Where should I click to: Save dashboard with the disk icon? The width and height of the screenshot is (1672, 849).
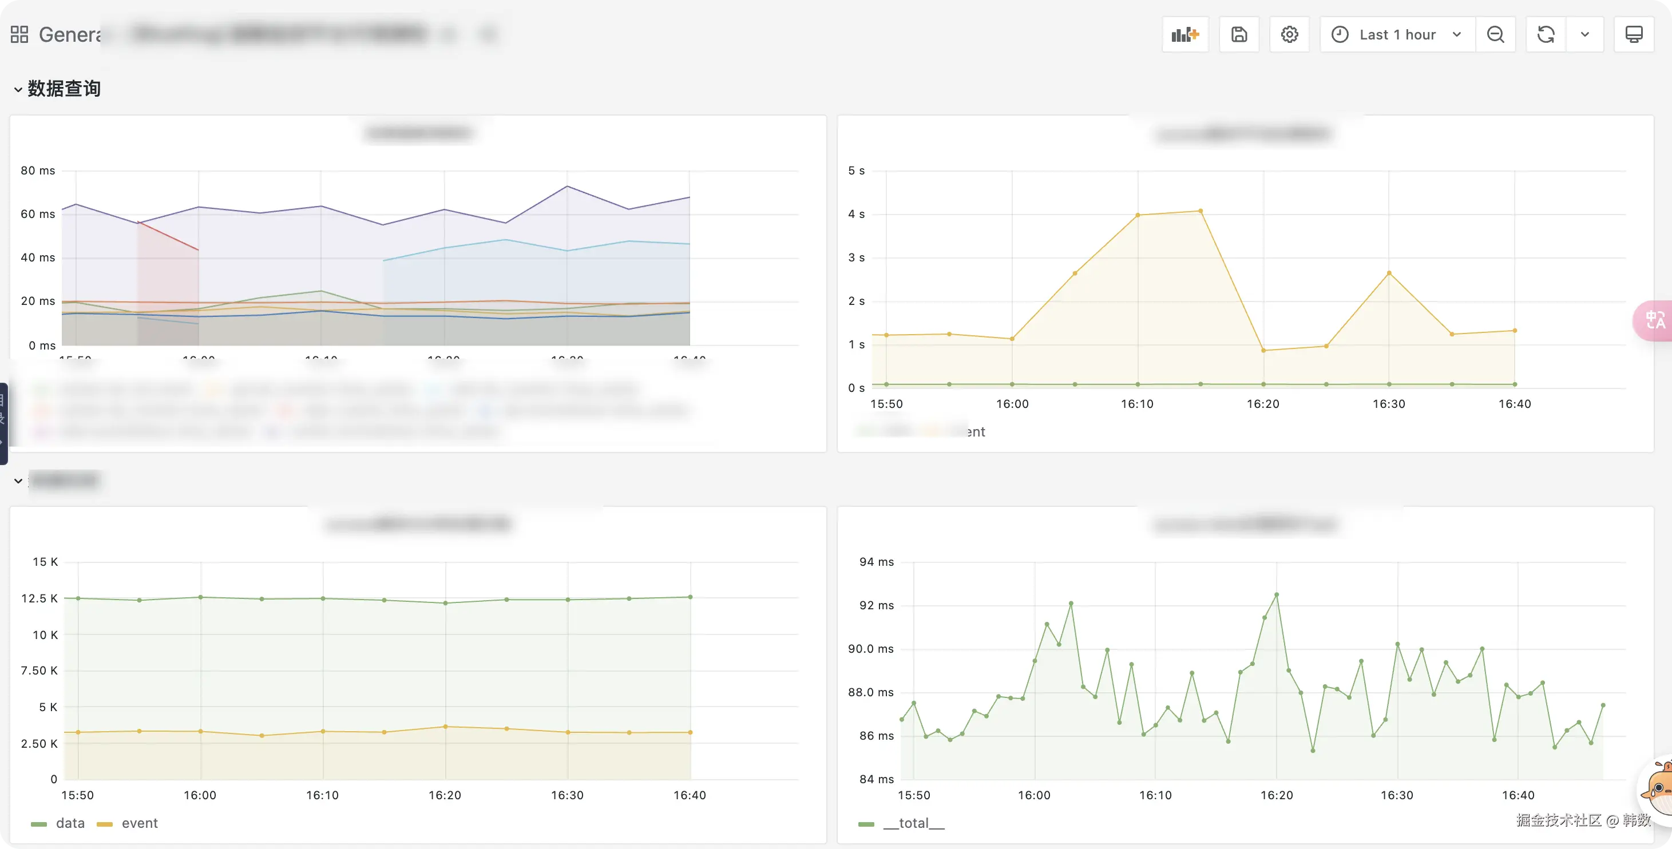(x=1239, y=34)
